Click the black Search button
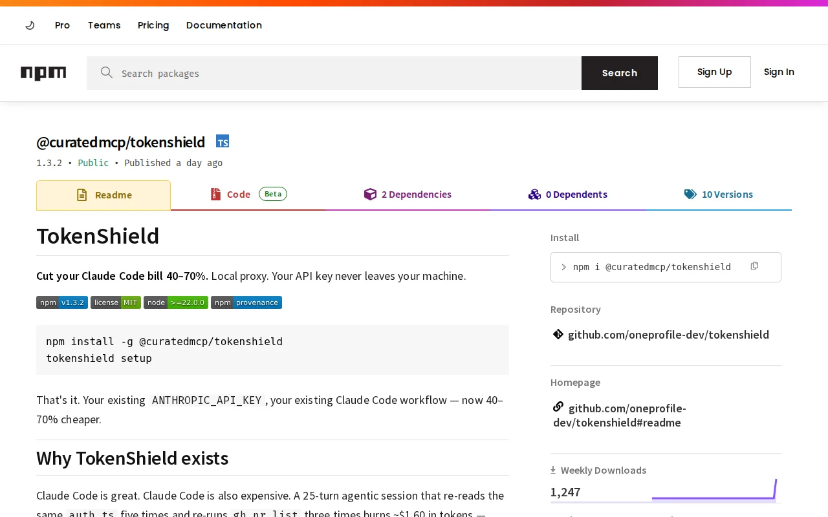 [x=620, y=73]
